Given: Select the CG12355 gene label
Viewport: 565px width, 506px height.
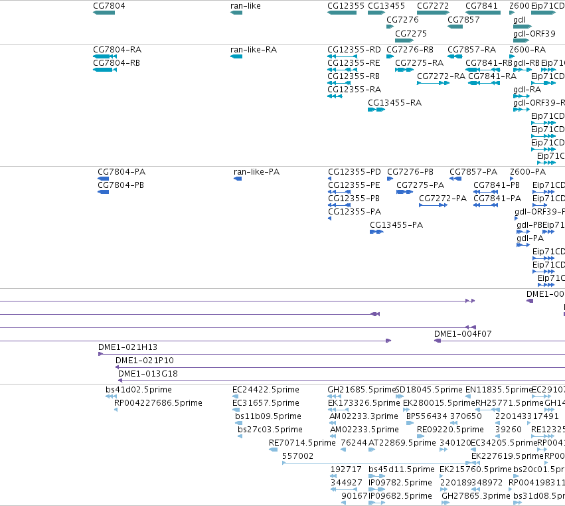Looking at the screenshot, I should 346,6.
